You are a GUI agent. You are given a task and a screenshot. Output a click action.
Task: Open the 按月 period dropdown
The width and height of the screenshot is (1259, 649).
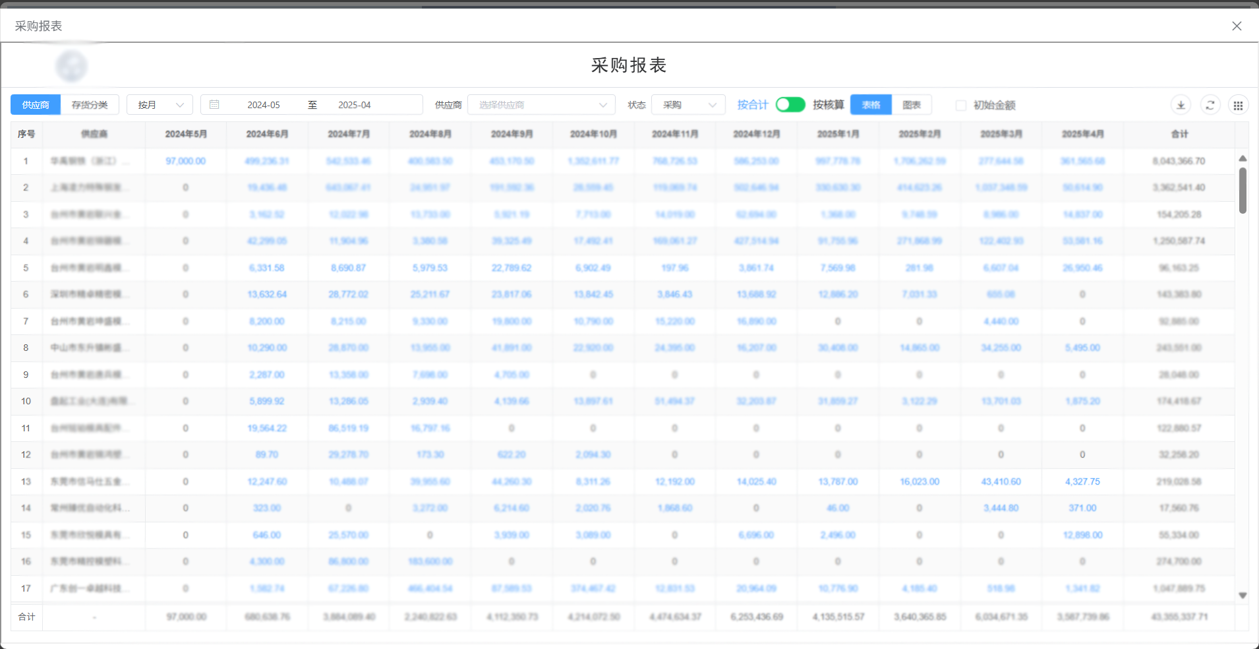tap(160, 104)
